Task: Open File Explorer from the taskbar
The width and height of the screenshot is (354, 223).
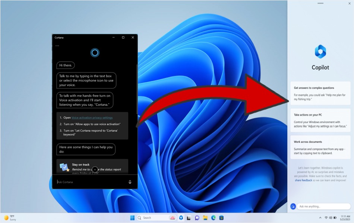Action: point(205,218)
